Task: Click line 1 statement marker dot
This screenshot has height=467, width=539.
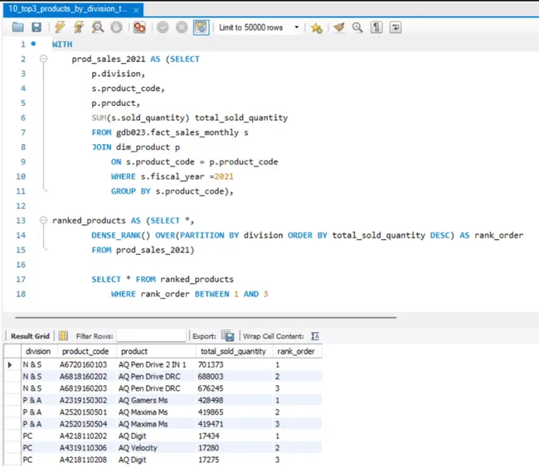Action: (x=33, y=44)
